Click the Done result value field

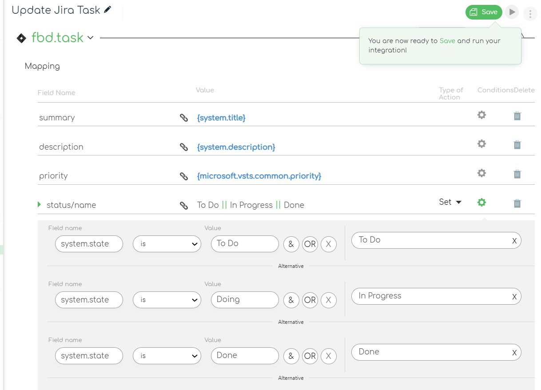(436, 352)
